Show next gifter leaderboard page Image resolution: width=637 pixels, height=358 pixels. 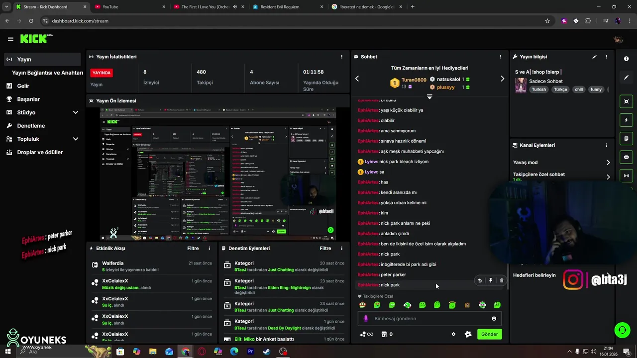(502, 79)
